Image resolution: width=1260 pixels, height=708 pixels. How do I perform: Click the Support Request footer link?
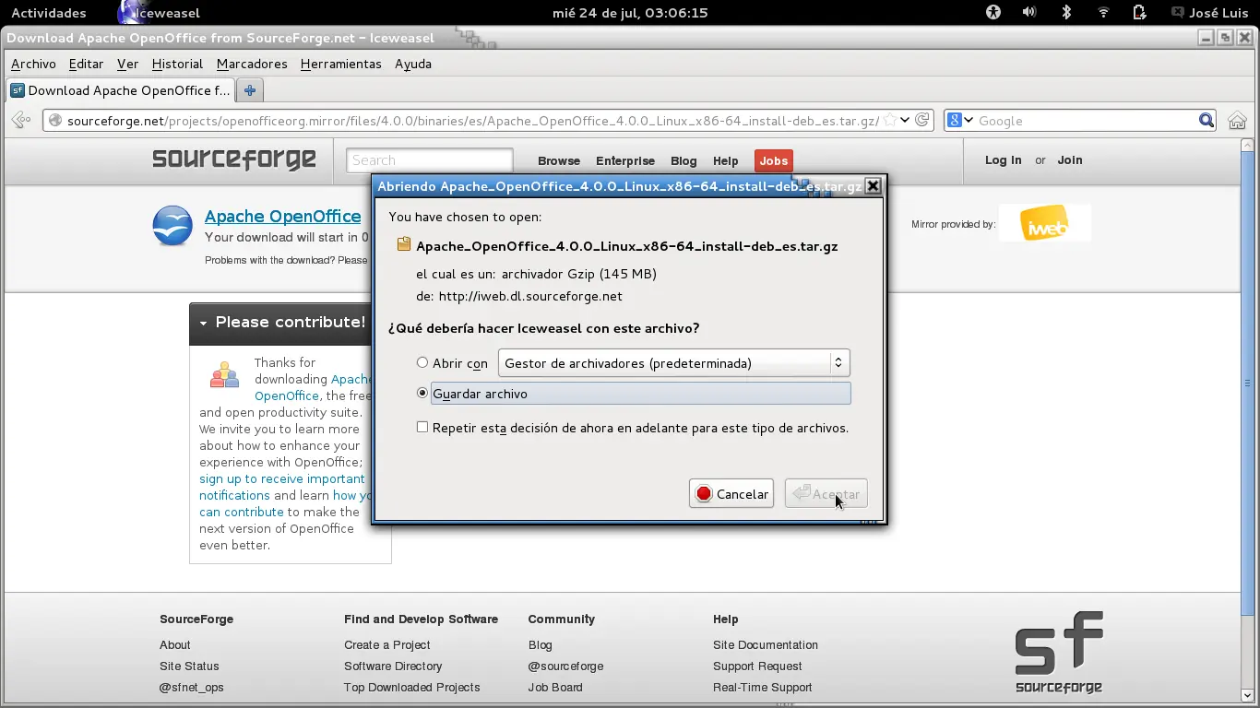(x=757, y=666)
